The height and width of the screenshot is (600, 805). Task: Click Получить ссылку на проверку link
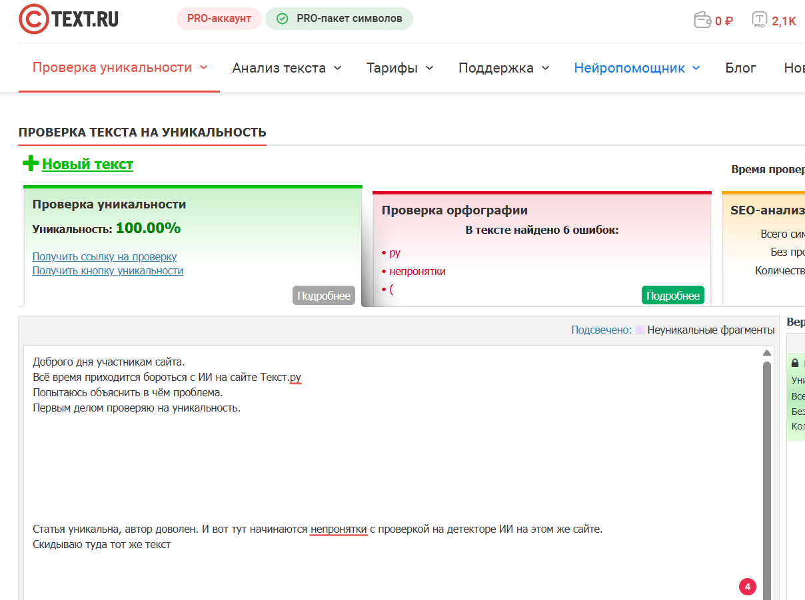point(105,256)
